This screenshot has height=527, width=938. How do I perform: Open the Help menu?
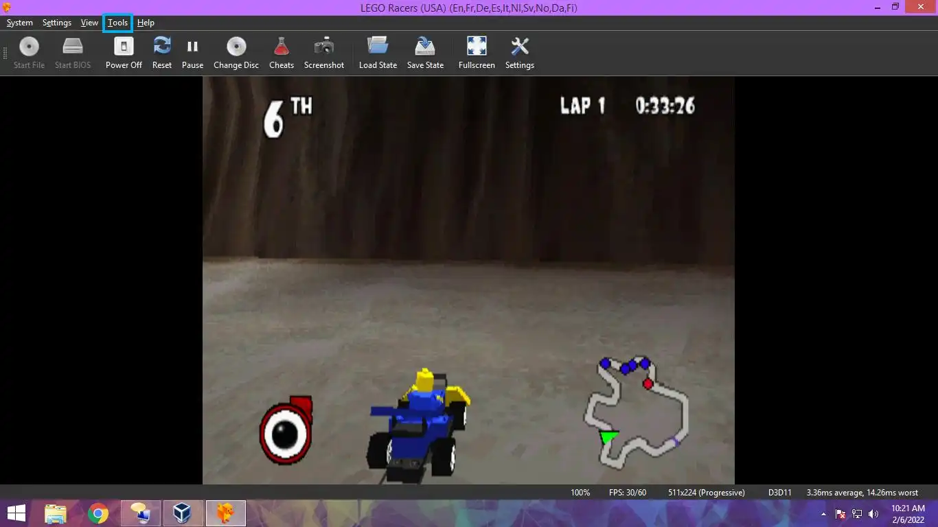click(x=146, y=23)
